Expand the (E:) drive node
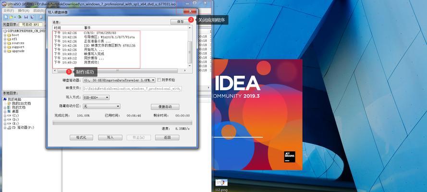 (x=5, y=123)
